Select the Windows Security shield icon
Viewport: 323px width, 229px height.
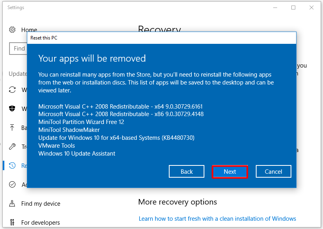pyautogui.click(x=12, y=109)
